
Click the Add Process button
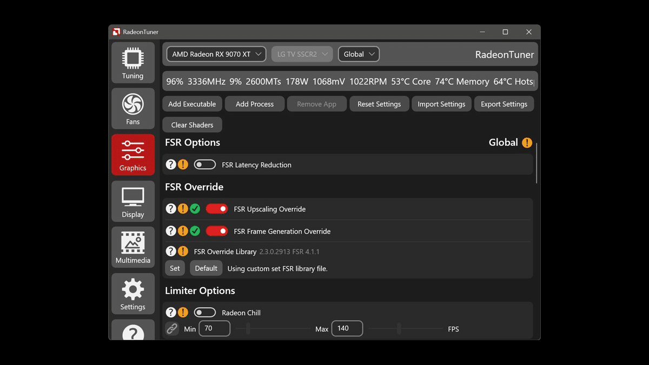[x=255, y=104]
